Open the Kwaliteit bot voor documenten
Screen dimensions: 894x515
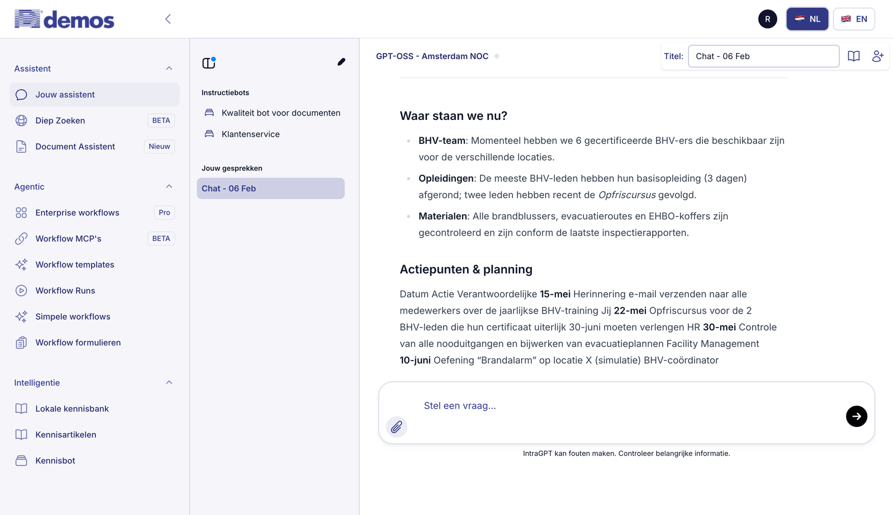[x=280, y=112]
